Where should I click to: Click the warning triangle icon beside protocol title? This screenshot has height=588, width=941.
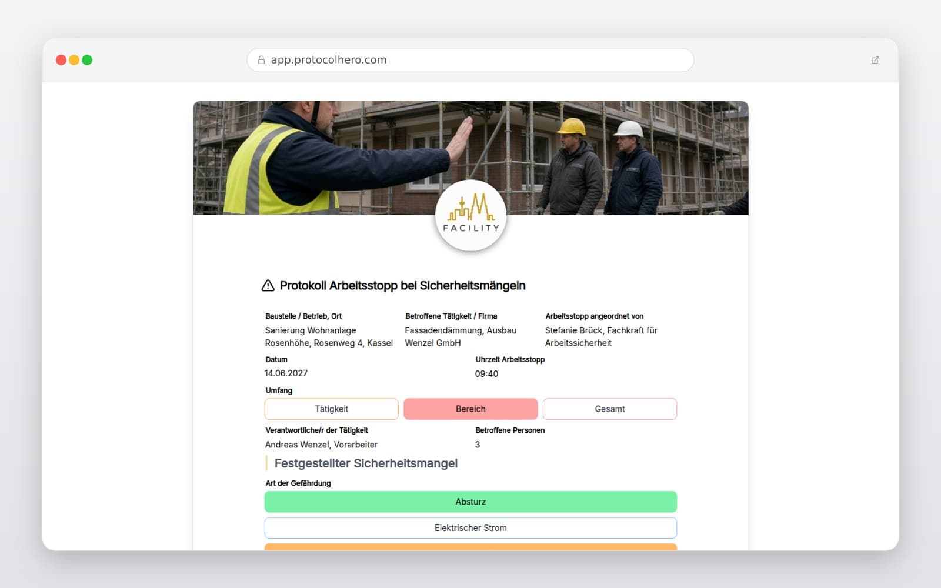[268, 286]
